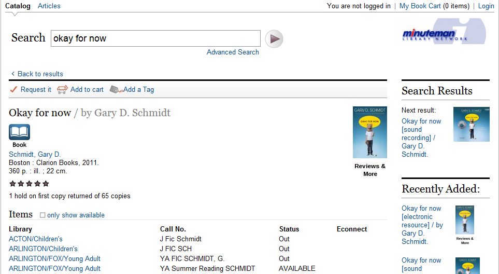Click the Add to cart icon
Screen dimensions: 499x274
click(x=62, y=90)
